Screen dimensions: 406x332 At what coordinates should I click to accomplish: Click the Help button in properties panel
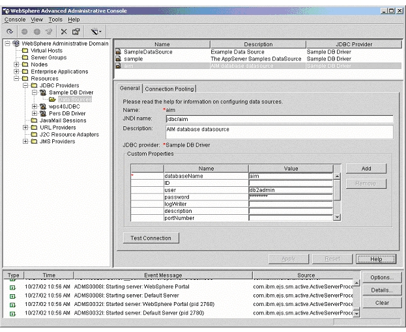[x=376, y=259]
